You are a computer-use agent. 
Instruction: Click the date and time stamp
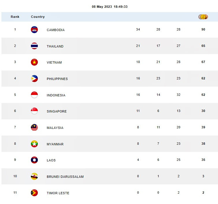[110, 7]
